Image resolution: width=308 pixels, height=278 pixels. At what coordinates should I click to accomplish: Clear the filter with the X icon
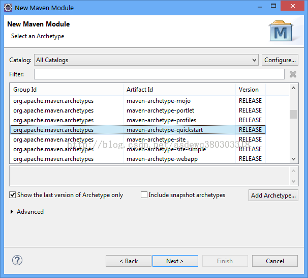click(293, 74)
